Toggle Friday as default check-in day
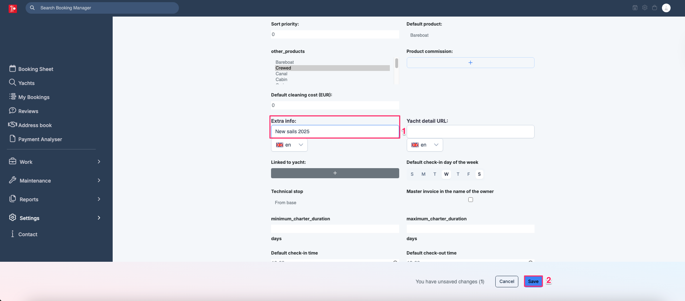685x301 pixels. coord(469,174)
